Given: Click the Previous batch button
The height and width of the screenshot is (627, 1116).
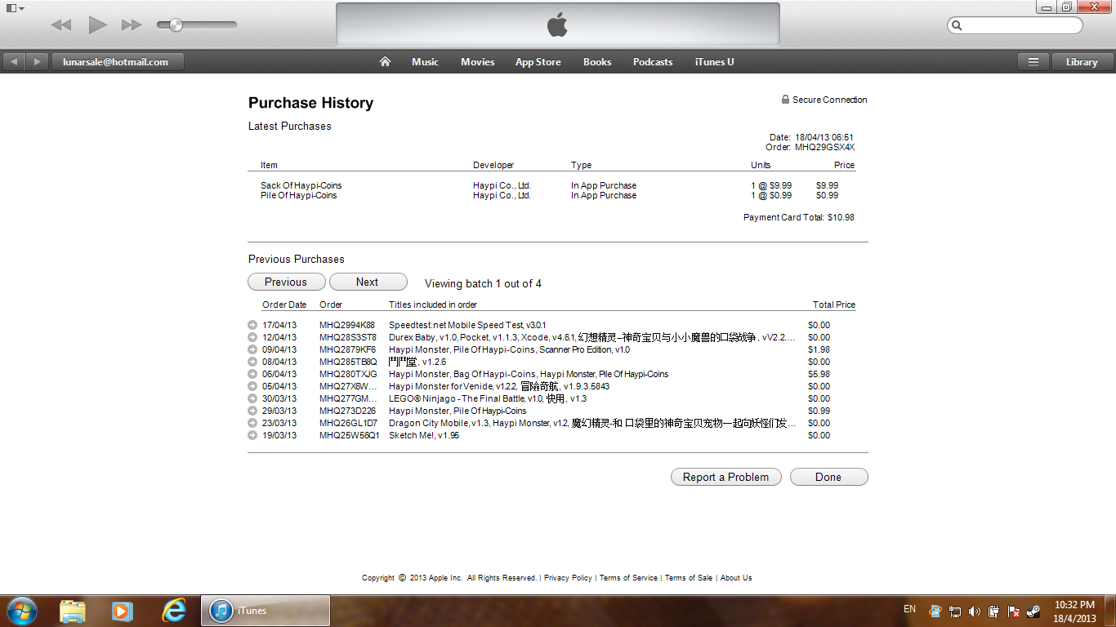Looking at the screenshot, I should 286,282.
